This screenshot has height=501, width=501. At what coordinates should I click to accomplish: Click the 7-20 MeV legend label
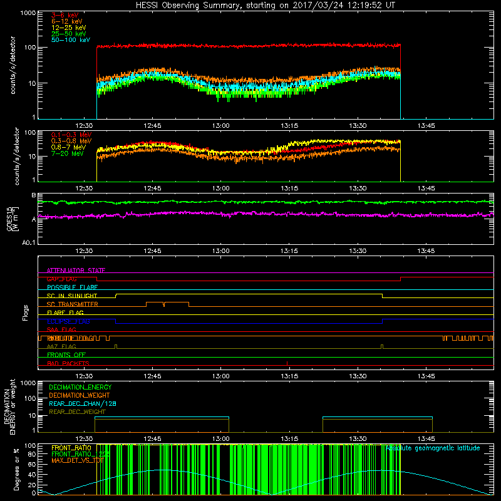click(x=68, y=153)
